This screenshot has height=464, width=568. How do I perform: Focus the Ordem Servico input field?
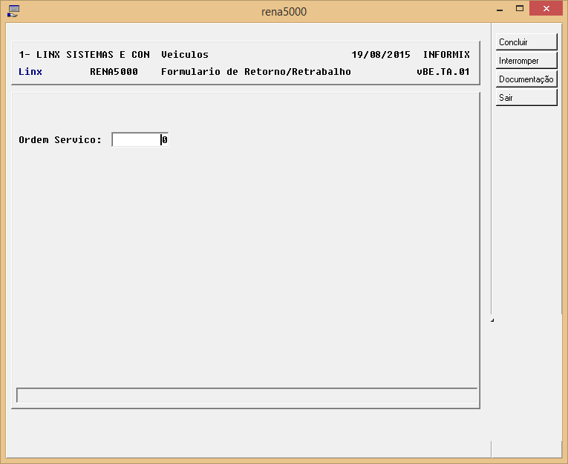coord(140,139)
